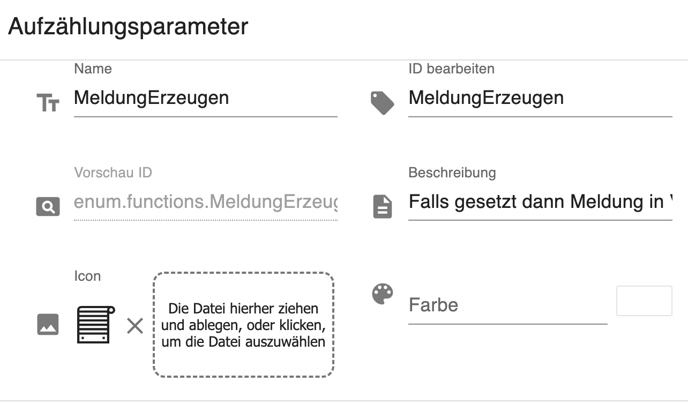Click the file drop zone to choose file
This screenshot has width=688, height=404.
pyautogui.click(x=244, y=325)
